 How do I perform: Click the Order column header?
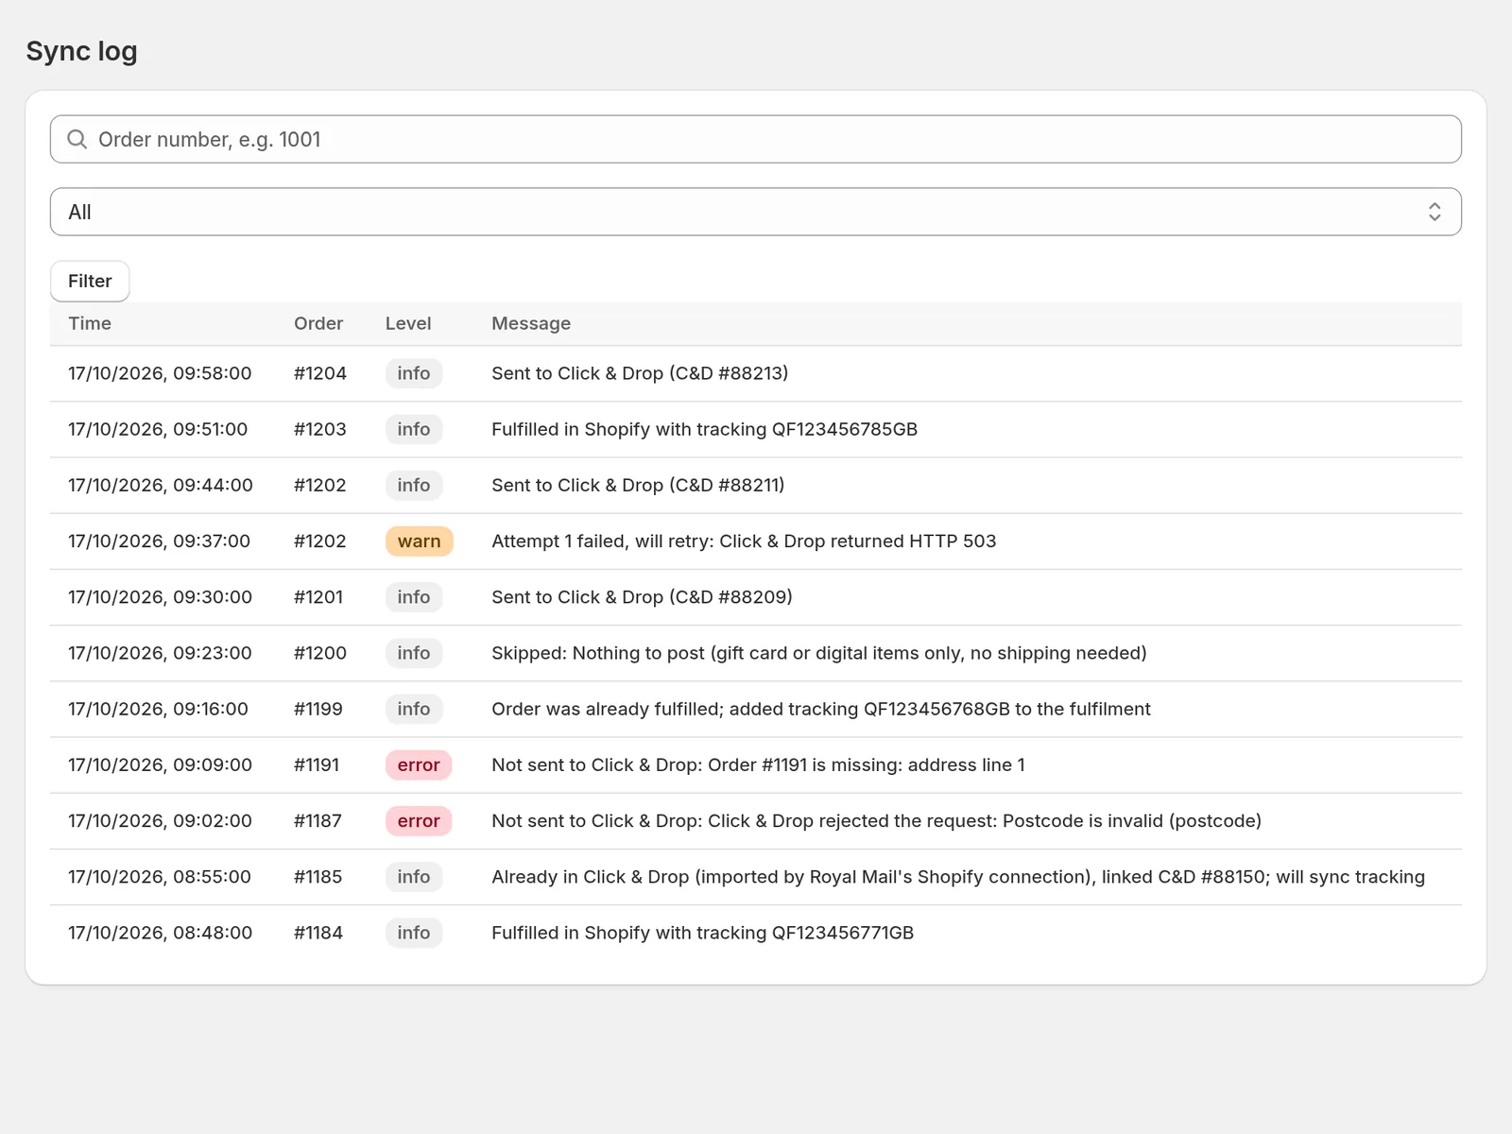(x=318, y=323)
